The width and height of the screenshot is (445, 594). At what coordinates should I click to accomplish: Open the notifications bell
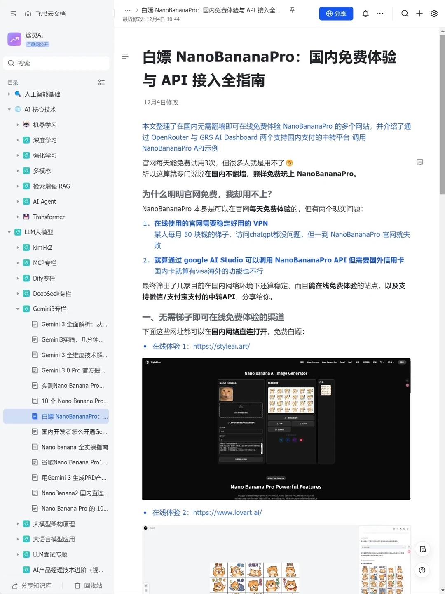click(365, 14)
